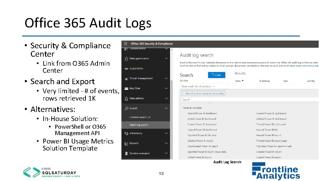322x181 pixels.
Task: Click the Supervision eye icon
Action: [126, 68]
